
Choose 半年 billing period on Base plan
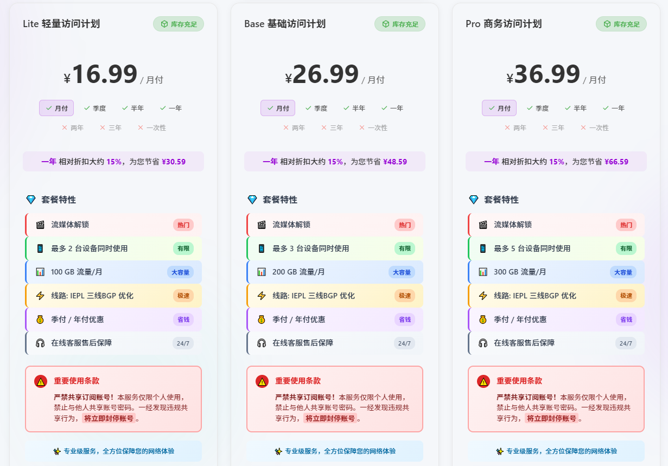[x=354, y=108]
